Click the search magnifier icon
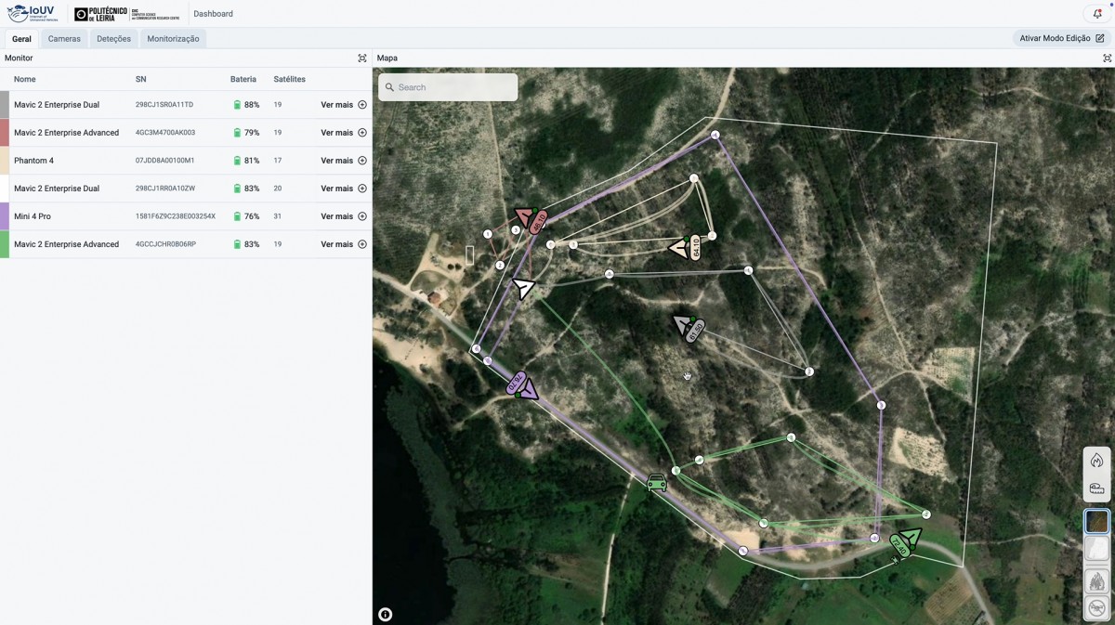The width and height of the screenshot is (1115, 625). (x=389, y=87)
